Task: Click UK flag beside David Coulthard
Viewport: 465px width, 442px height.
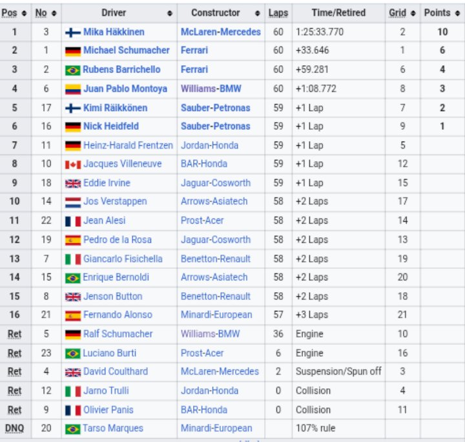Action: point(73,372)
